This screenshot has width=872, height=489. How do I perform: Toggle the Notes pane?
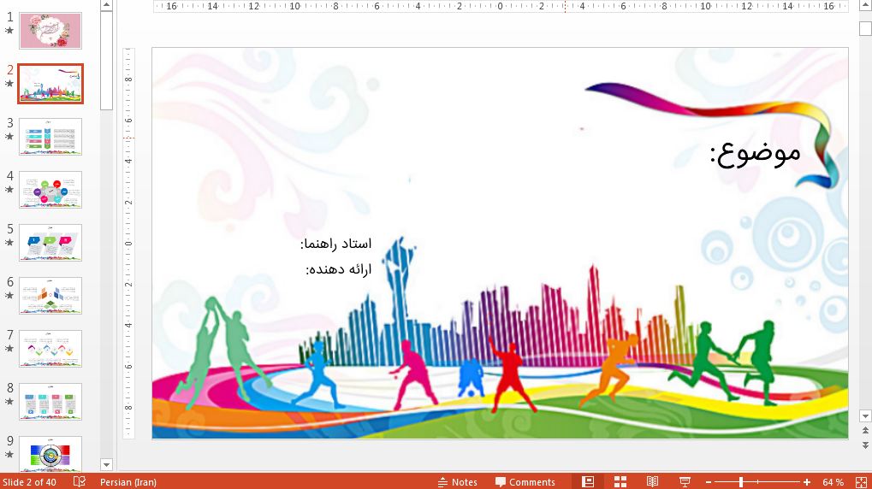[x=457, y=482]
